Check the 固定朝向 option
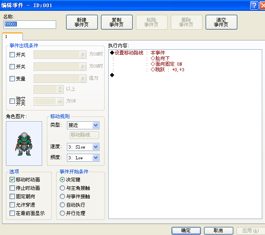This screenshot has width=265, height=235. click(12, 197)
